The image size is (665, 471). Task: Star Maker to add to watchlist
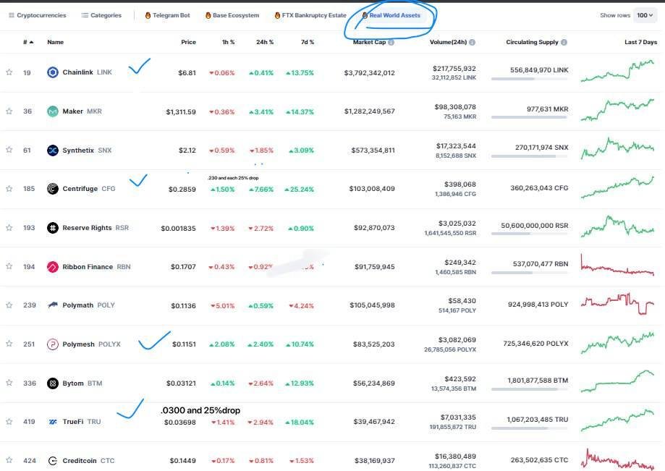pos(9,111)
